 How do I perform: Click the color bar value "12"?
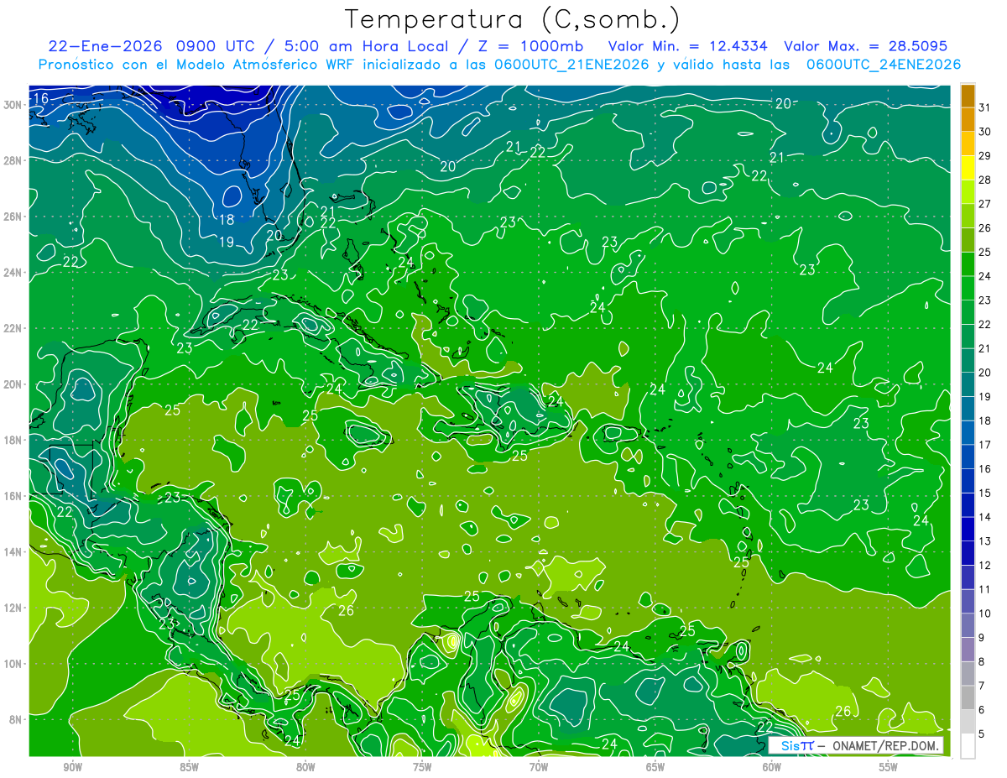point(984,566)
